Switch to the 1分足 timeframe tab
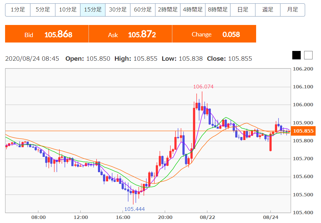The height and width of the screenshot is (223, 321). [18, 9]
